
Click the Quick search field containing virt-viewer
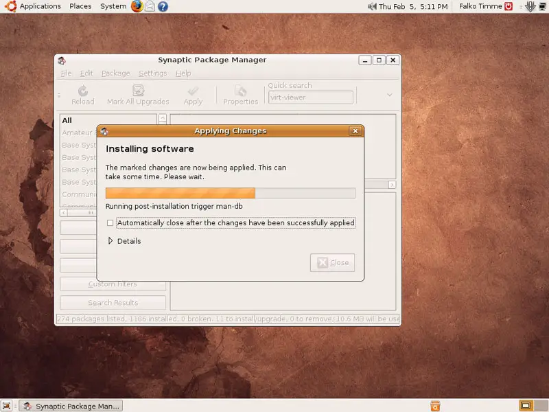(311, 98)
